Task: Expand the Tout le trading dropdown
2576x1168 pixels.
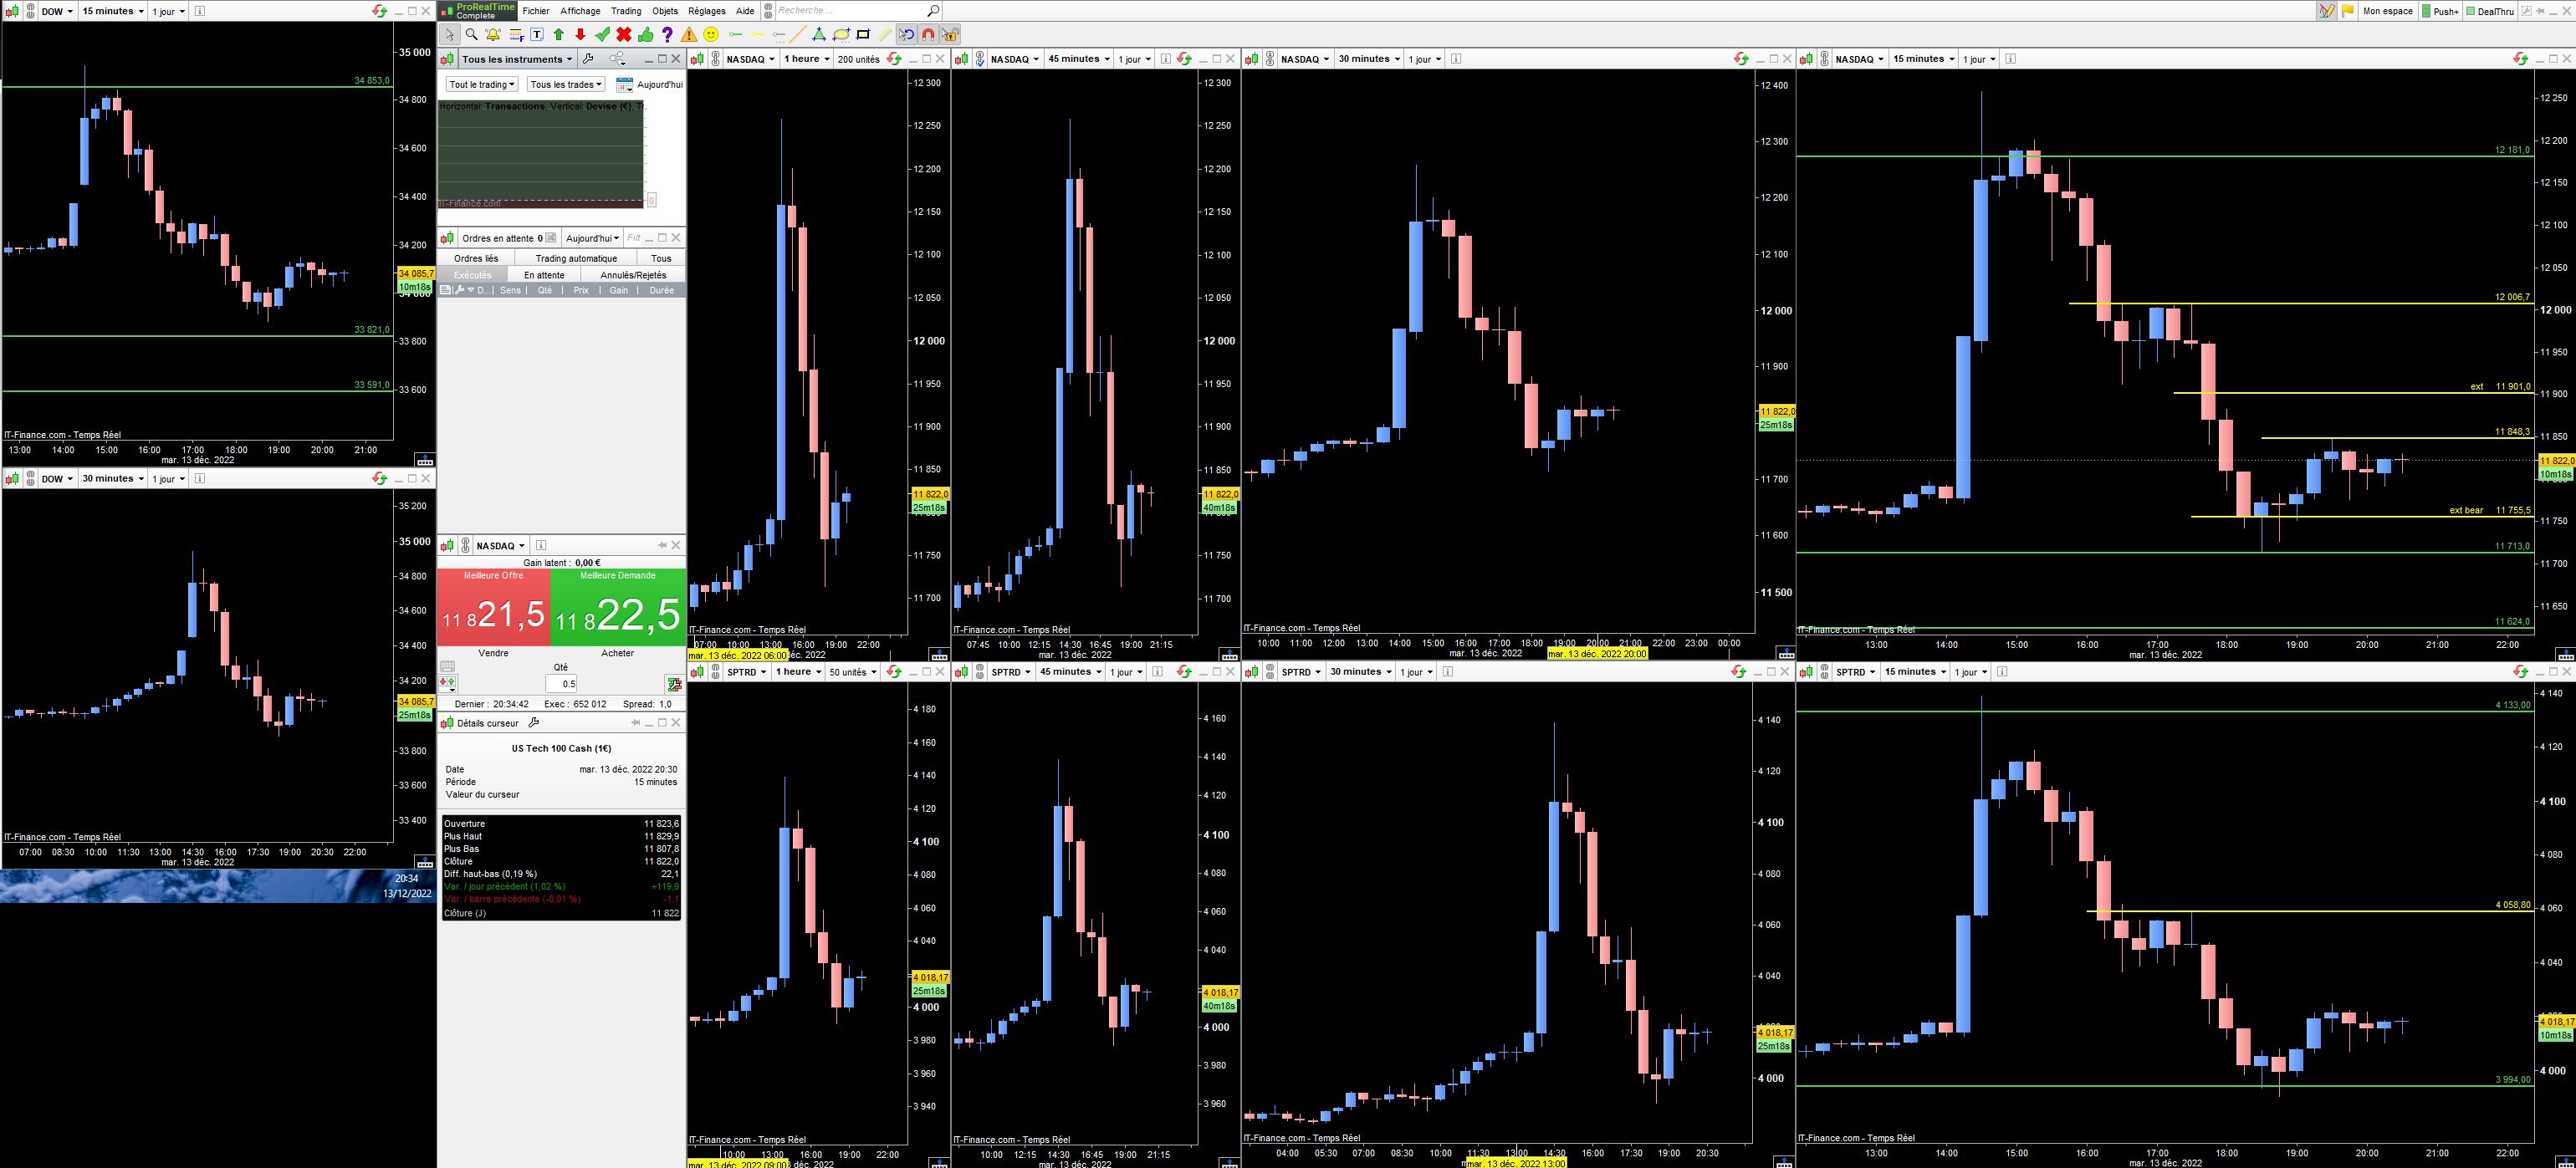Action: [x=482, y=85]
